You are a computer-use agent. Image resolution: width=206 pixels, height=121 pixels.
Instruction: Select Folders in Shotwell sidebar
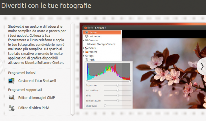[x=102, y=52]
